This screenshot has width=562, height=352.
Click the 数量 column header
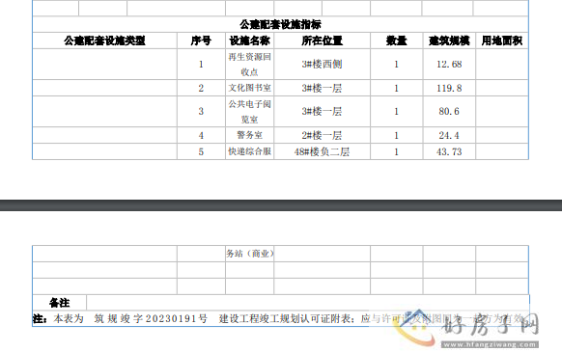(x=397, y=41)
